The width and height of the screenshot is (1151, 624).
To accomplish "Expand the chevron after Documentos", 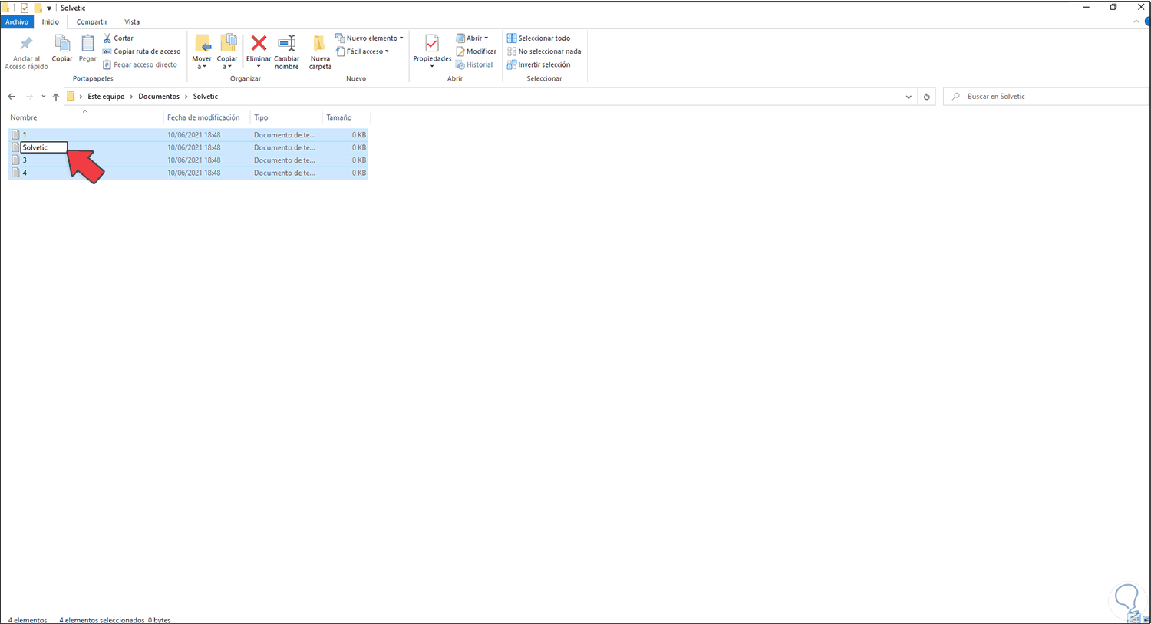I will (x=186, y=97).
